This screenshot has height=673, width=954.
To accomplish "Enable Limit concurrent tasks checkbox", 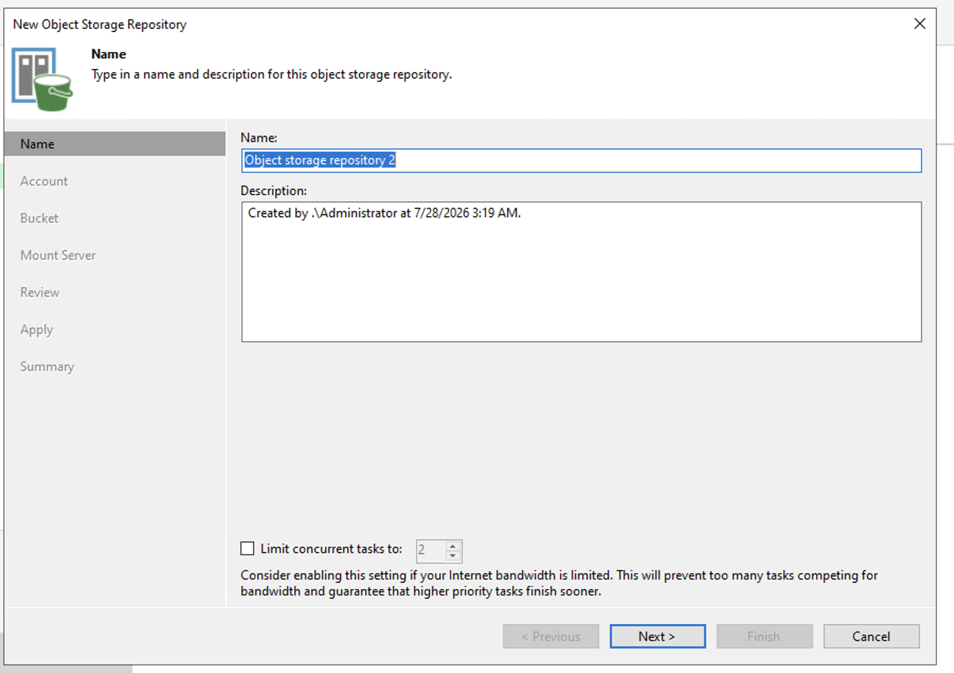I will click(x=247, y=548).
